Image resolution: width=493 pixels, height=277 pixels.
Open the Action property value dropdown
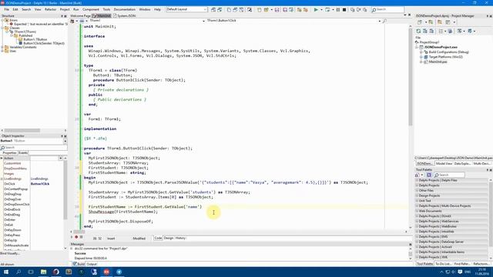[x=60, y=159]
